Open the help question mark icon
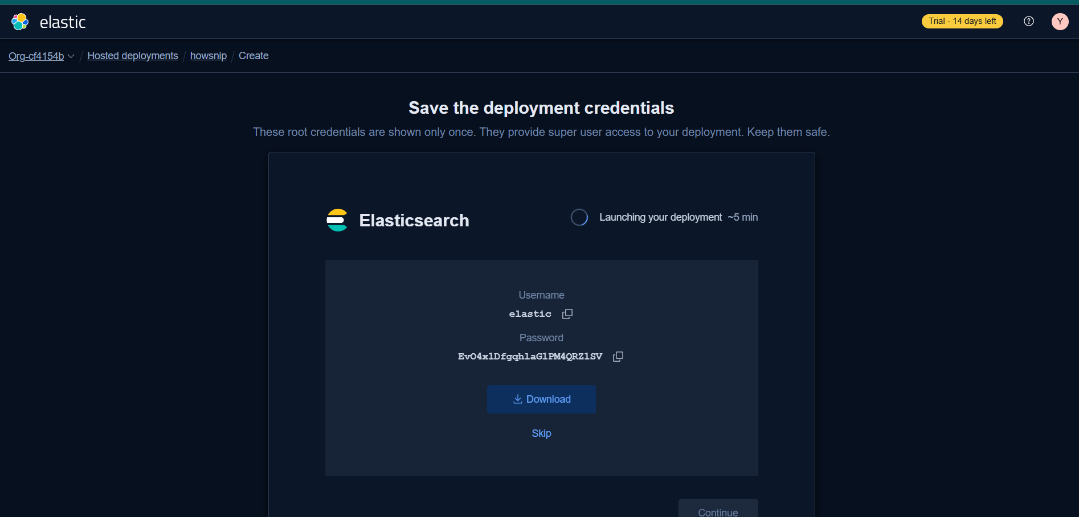1079x517 pixels. tap(1029, 22)
